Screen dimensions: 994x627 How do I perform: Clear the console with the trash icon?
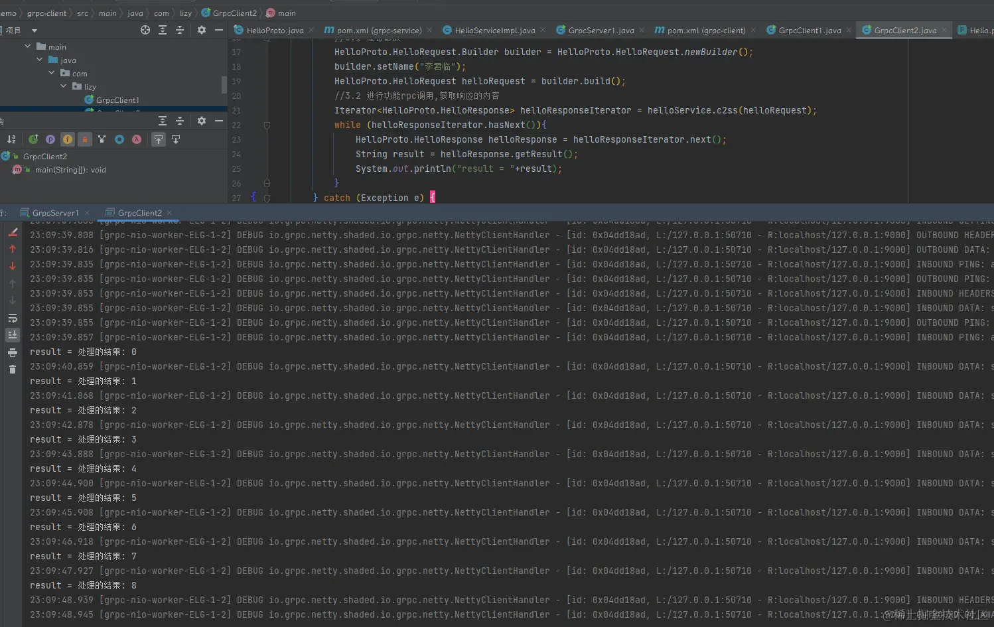(13, 369)
